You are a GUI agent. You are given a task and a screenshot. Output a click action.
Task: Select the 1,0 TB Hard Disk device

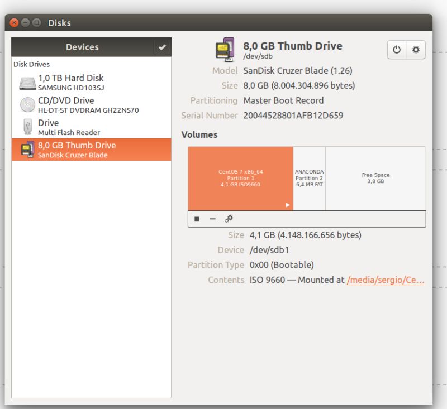78,81
